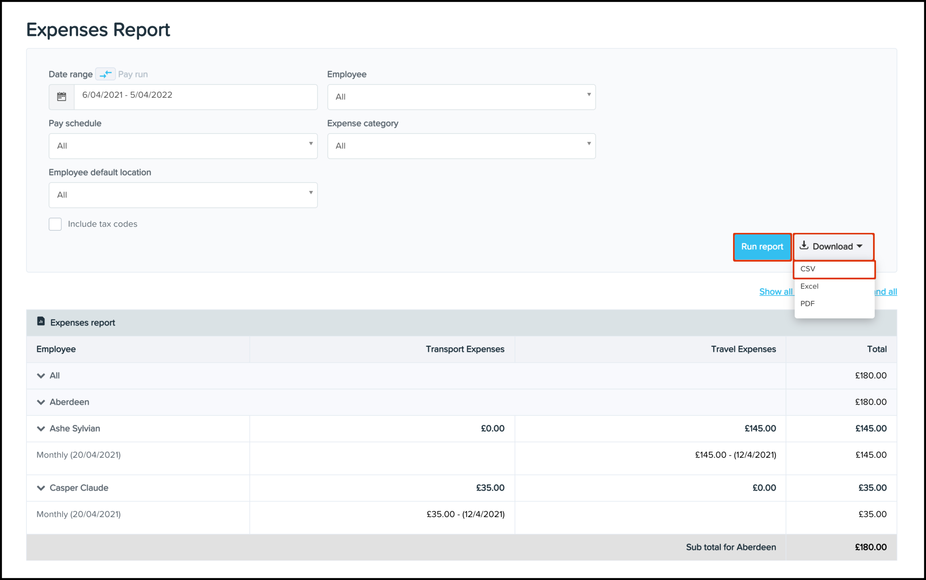Open the Expense category dropdown

(x=461, y=146)
